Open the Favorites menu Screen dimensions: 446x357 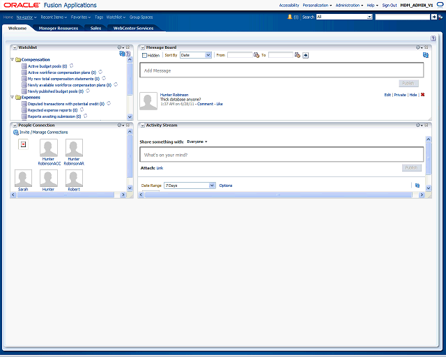81,17
